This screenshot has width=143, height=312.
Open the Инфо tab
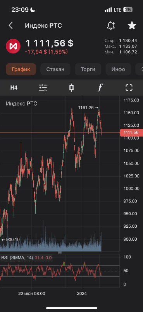(118, 69)
